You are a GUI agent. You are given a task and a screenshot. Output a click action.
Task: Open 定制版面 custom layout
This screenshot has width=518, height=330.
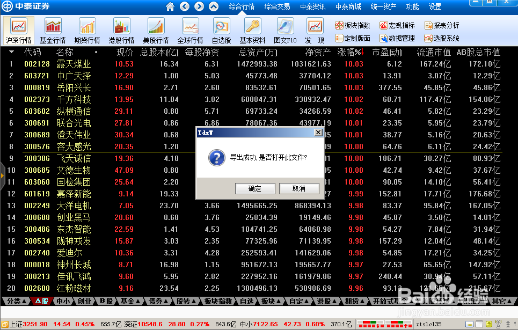pyautogui.click(x=352, y=38)
